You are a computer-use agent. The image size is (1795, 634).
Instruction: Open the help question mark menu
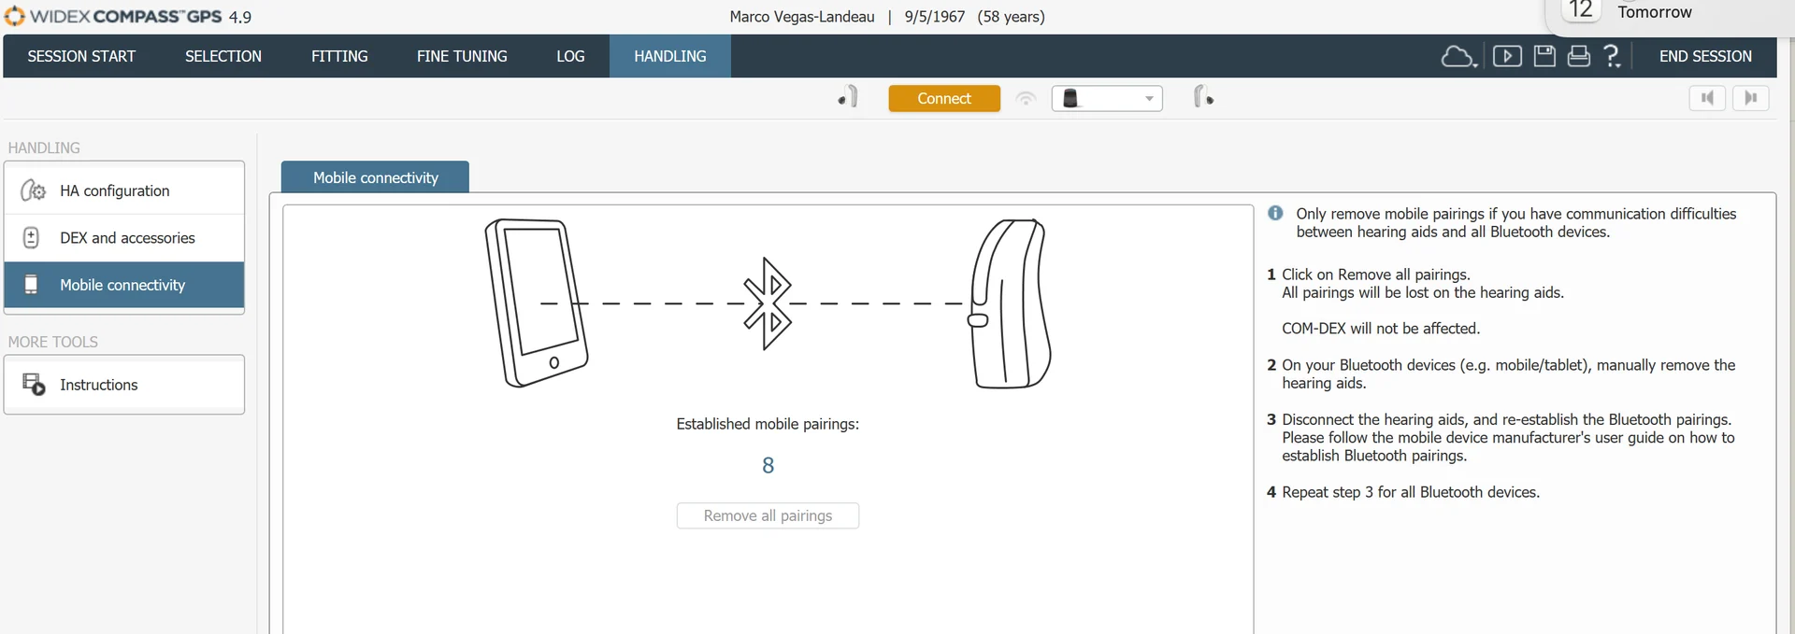tap(1612, 57)
